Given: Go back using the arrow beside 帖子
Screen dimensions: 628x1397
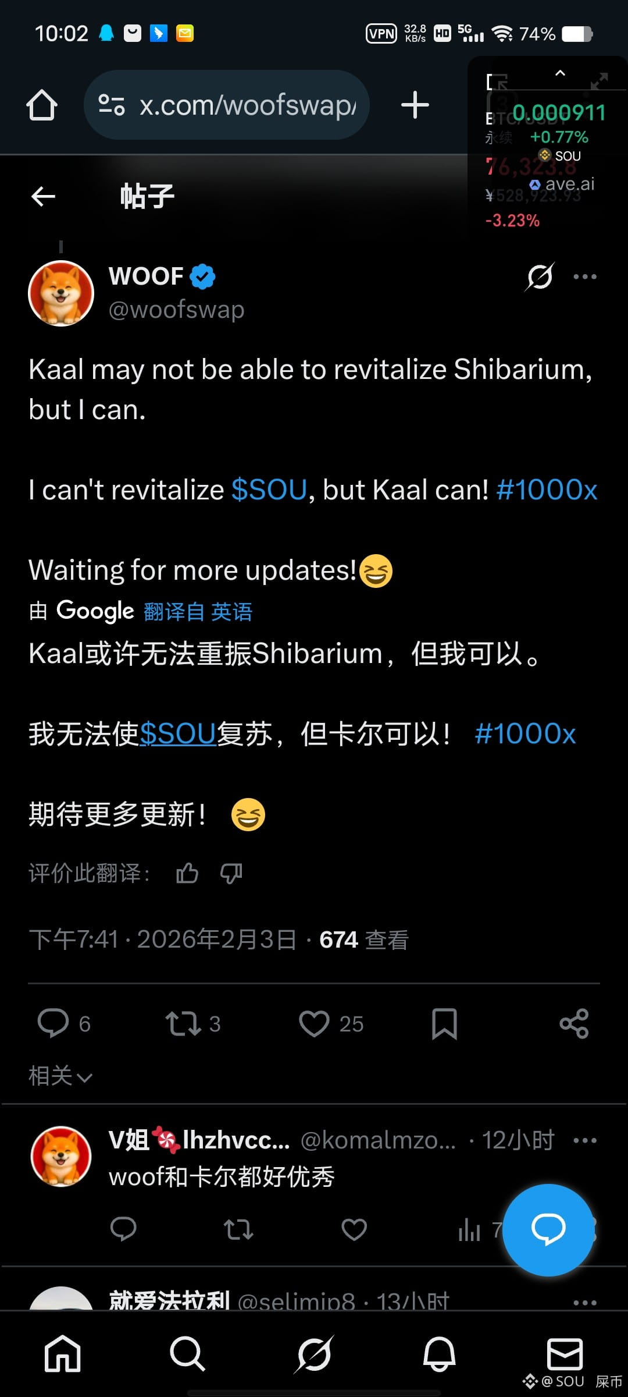Looking at the screenshot, I should tap(43, 197).
